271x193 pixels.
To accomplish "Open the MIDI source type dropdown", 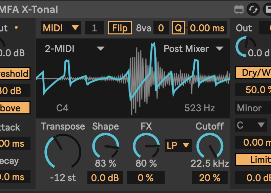I will [61, 28].
